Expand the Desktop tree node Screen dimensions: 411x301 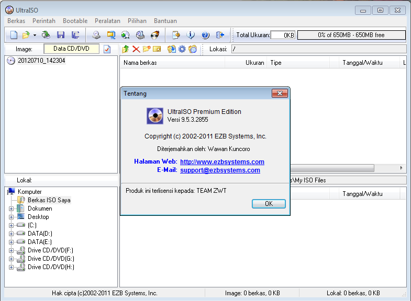pyautogui.click(x=11, y=217)
